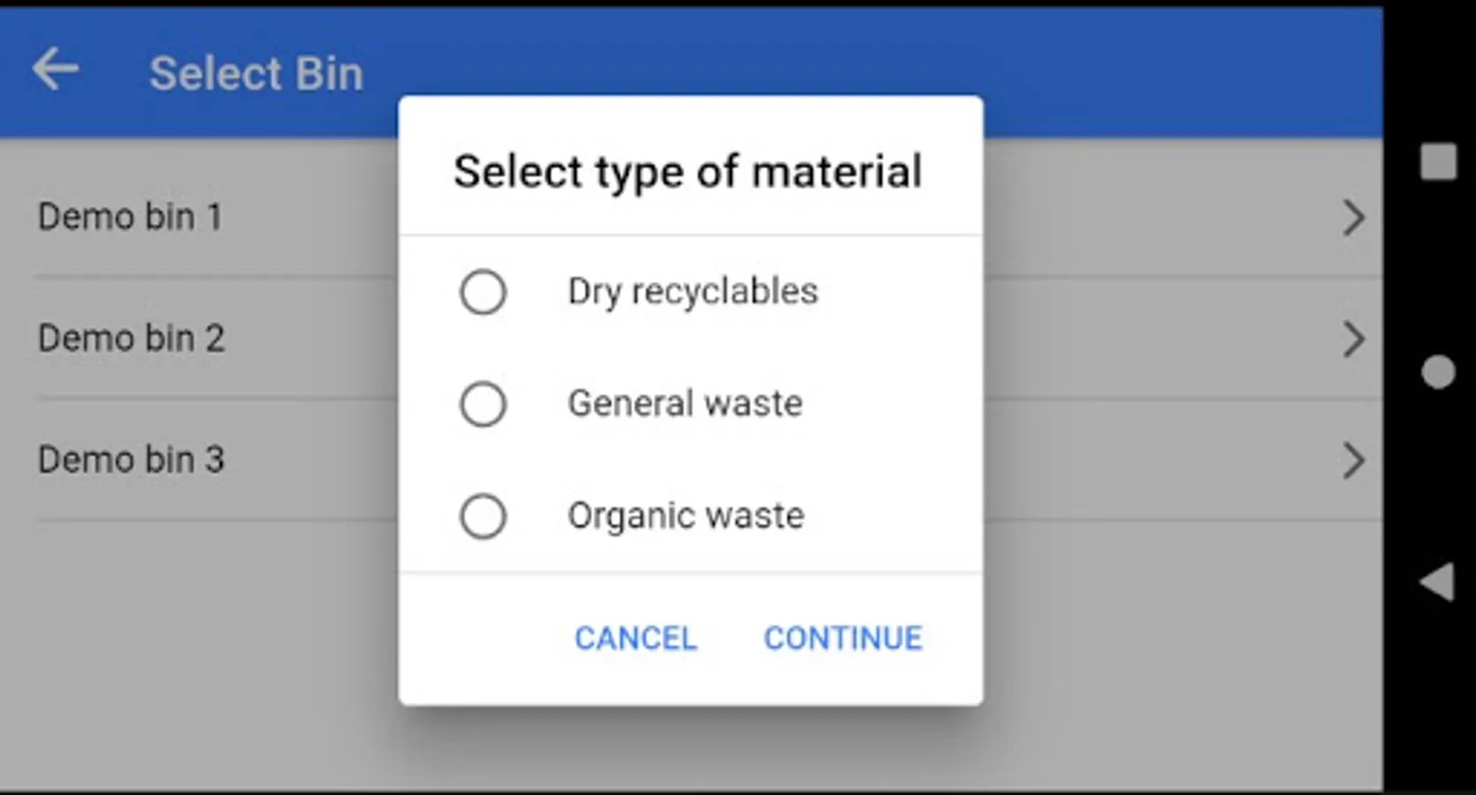Viewport: 1476px width, 795px height.
Task: Click the Select Bin page title
Action: point(255,73)
